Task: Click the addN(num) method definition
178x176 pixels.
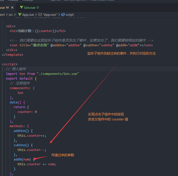Action: 24,159
